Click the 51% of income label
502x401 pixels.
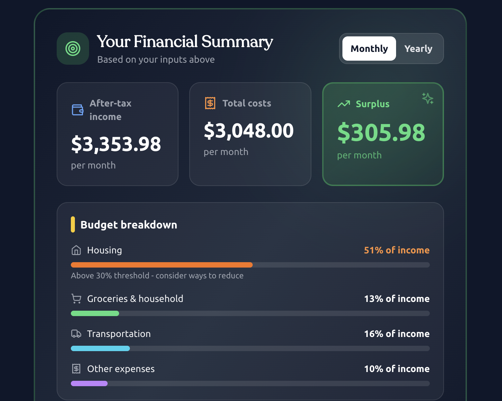pos(396,250)
